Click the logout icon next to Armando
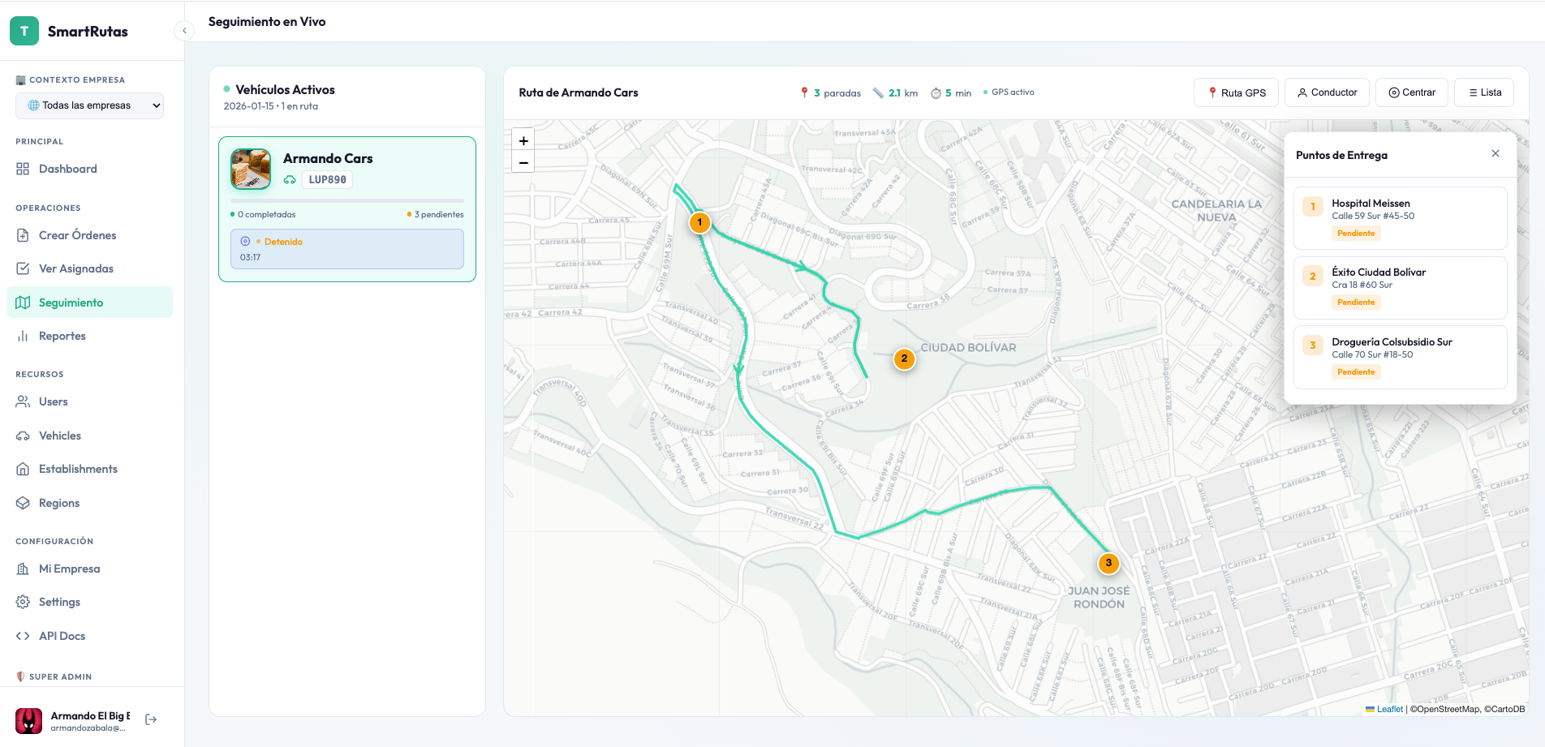Screen dimensions: 1545x747 [151, 719]
